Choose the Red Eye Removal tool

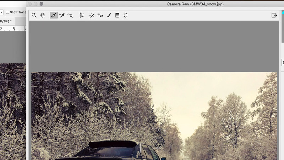(100, 15)
